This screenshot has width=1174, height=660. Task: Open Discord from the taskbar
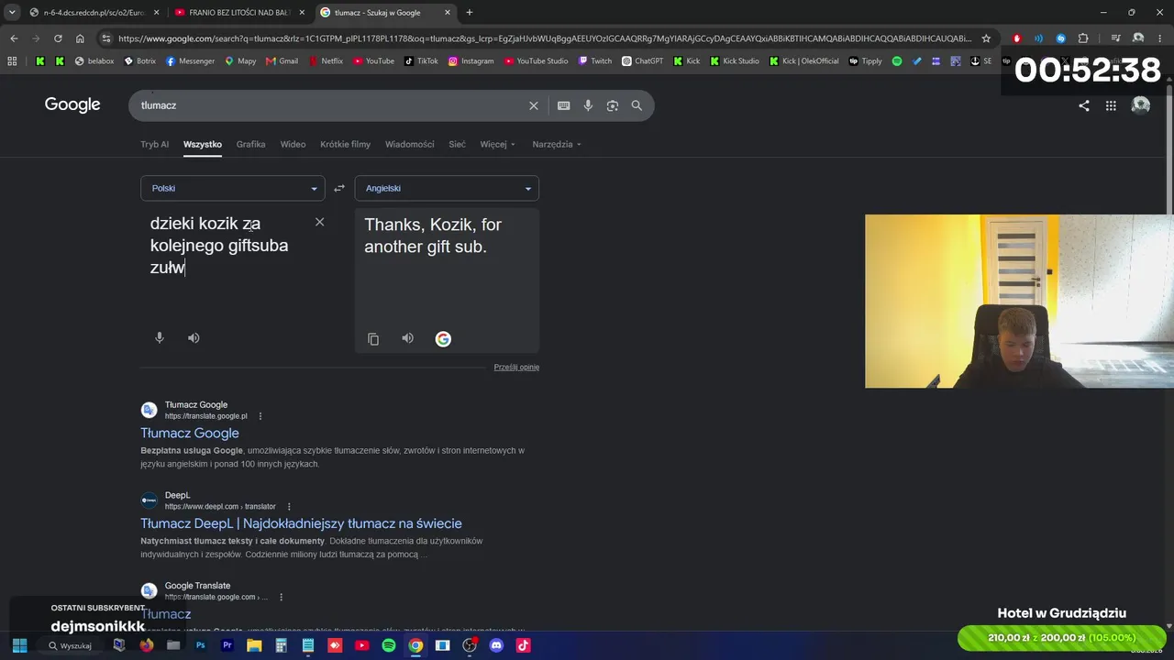pyautogui.click(x=496, y=645)
